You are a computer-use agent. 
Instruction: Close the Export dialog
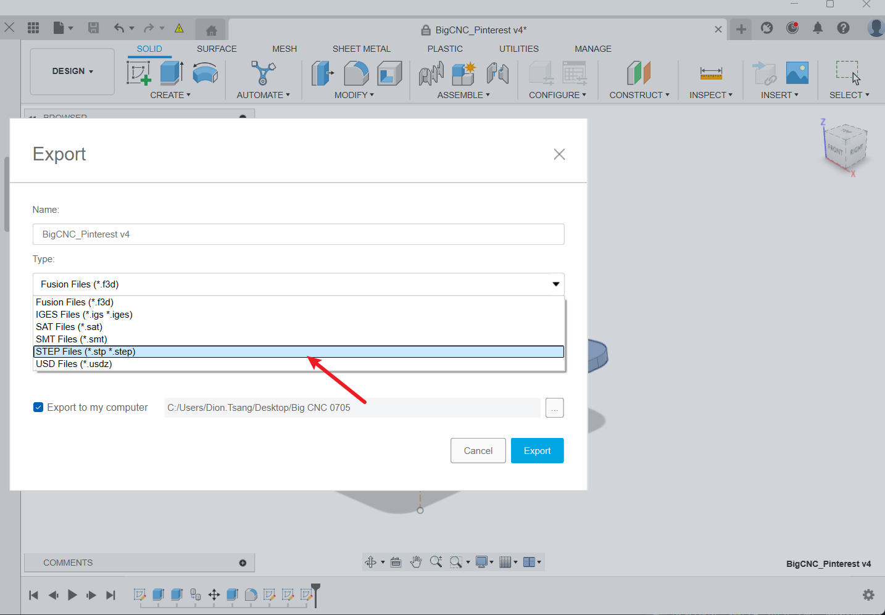[x=559, y=154]
